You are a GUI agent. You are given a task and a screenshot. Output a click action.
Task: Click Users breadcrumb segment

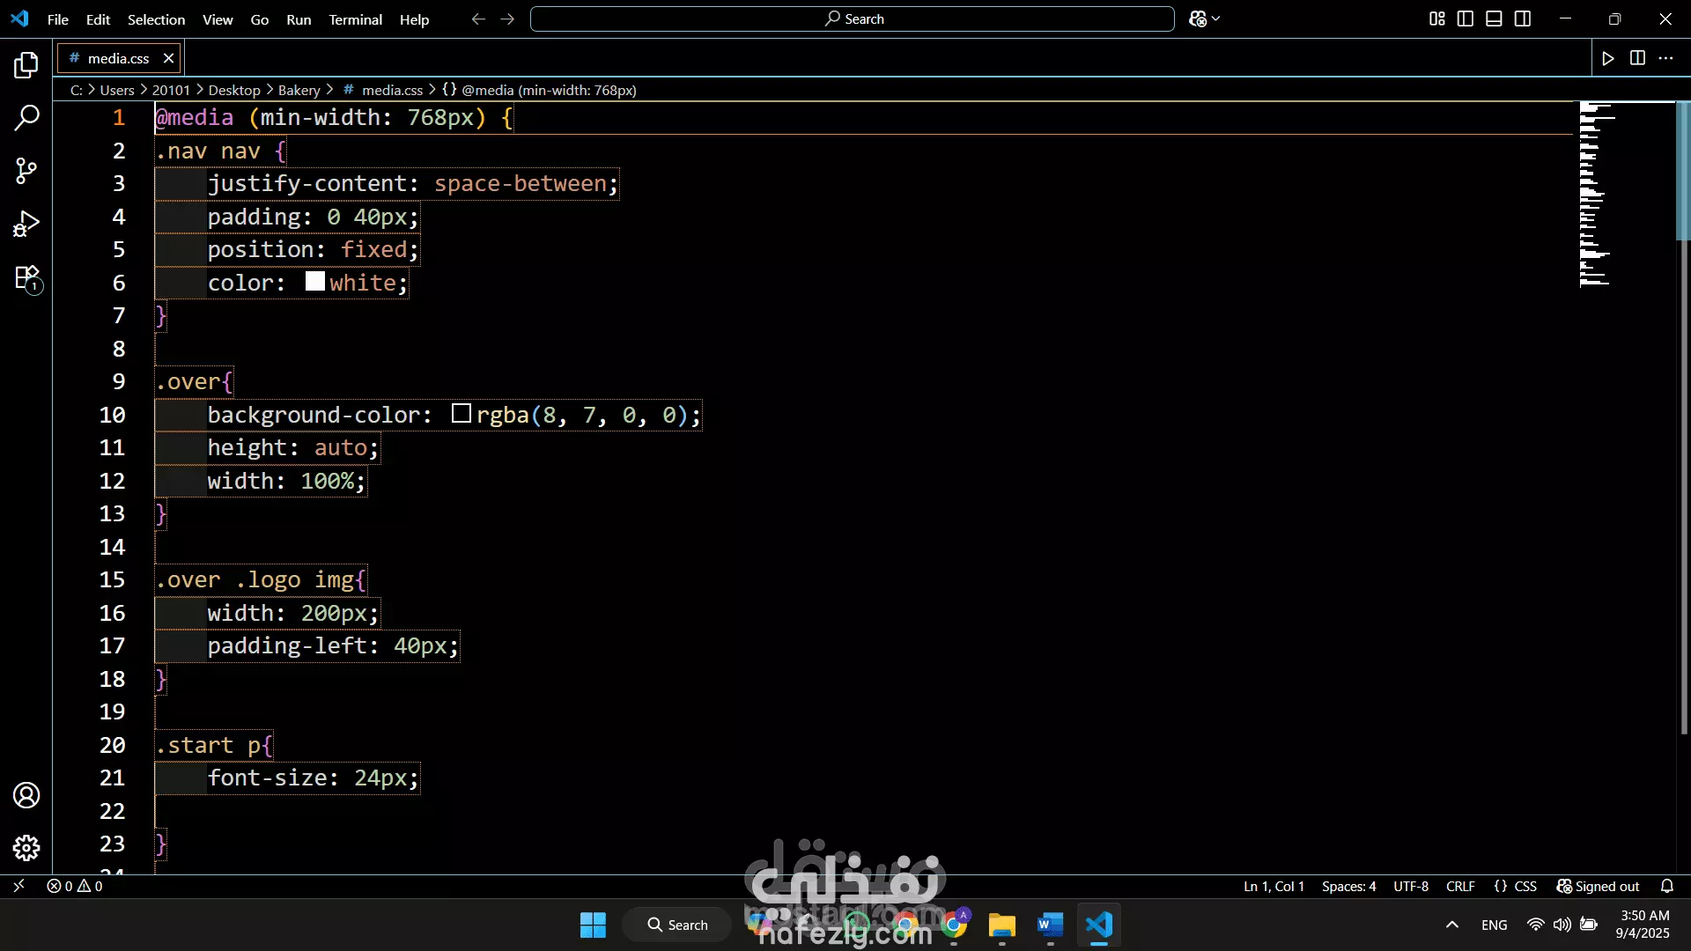[117, 90]
